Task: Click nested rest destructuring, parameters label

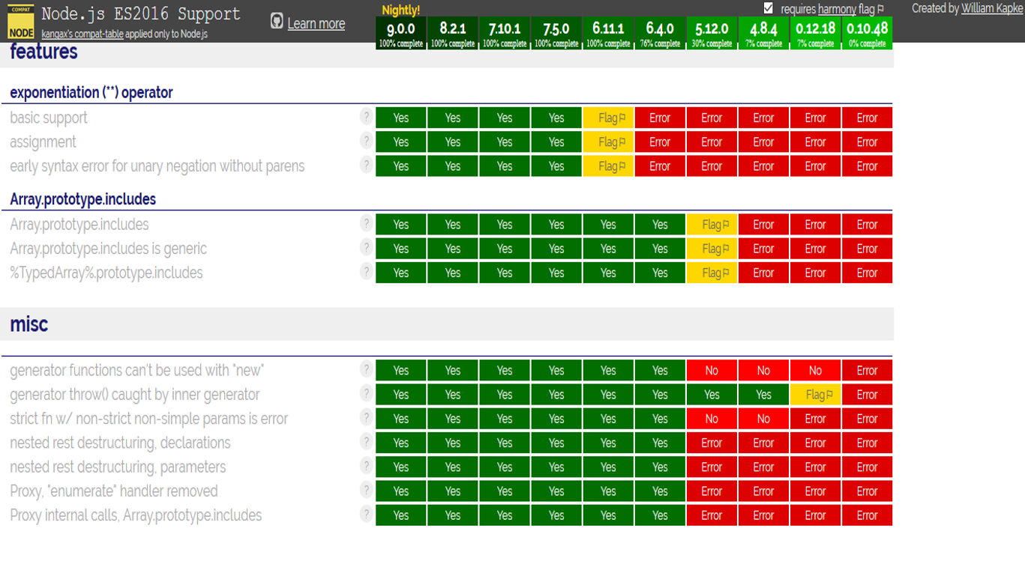Action: (118, 467)
